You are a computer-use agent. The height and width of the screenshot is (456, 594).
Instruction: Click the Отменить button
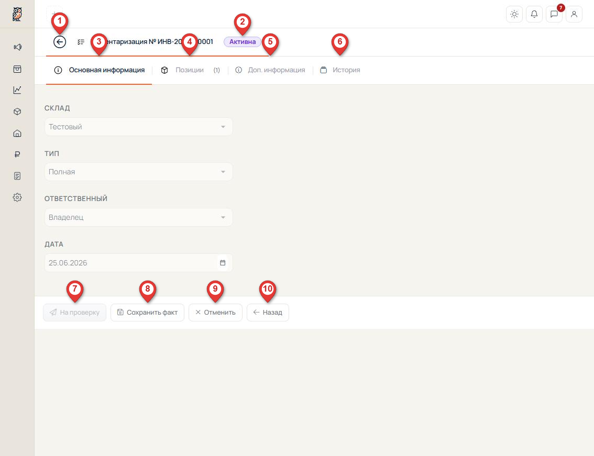[215, 313]
